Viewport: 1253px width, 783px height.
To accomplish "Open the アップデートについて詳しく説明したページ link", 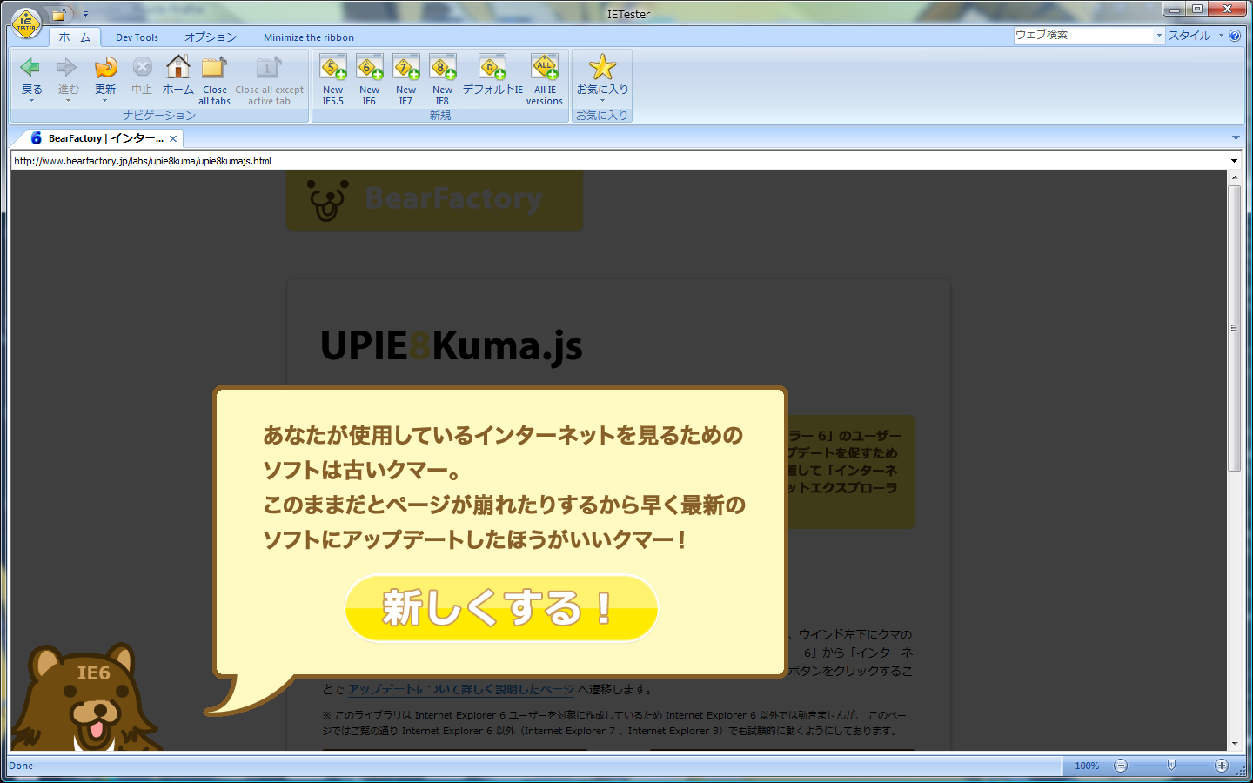I will pyautogui.click(x=461, y=689).
